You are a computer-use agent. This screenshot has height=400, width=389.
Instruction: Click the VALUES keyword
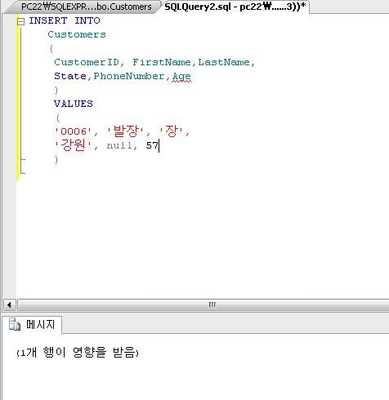tap(74, 104)
